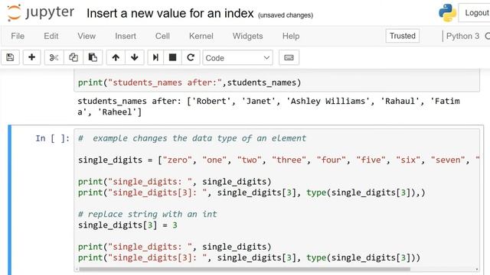Image resolution: width=490 pixels, height=275 pixels.
Task: Run the cell and select below icon
Action: 155,57
